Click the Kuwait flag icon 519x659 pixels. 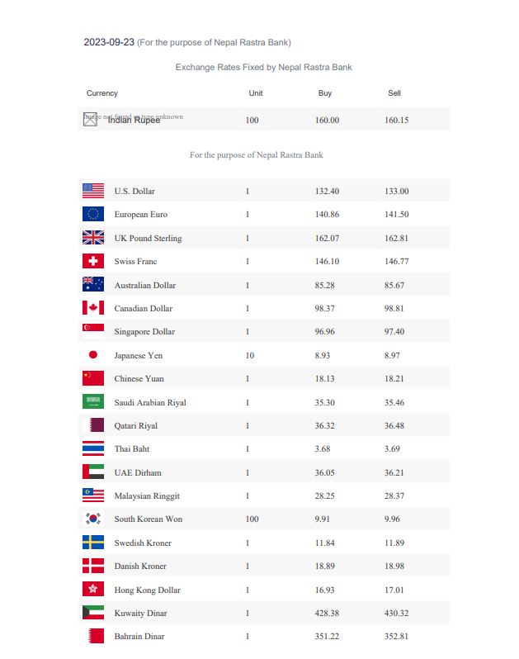pos(92,613)
